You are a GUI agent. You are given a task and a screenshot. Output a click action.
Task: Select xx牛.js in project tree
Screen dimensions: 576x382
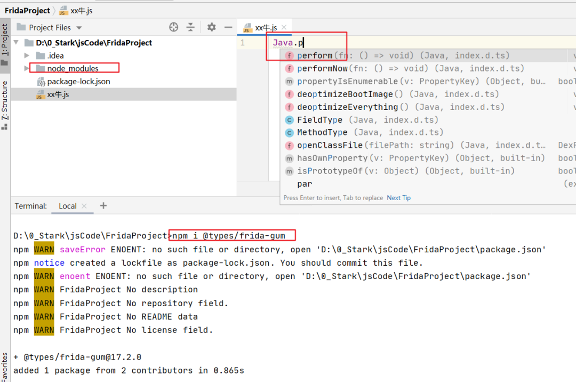[58, 94]
